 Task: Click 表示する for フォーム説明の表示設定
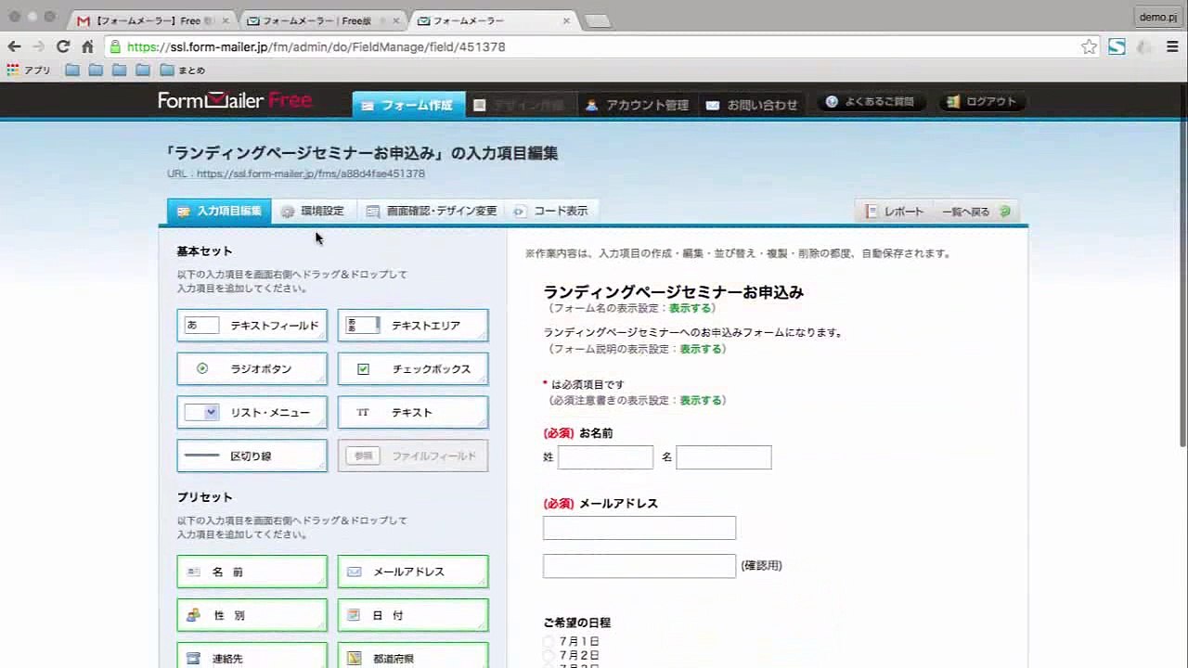[701, 350]
